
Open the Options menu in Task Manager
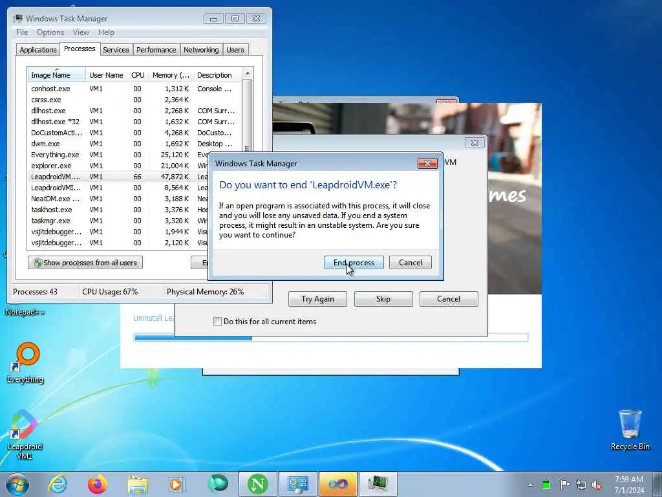pyautogui.click(x=50, y=32)
